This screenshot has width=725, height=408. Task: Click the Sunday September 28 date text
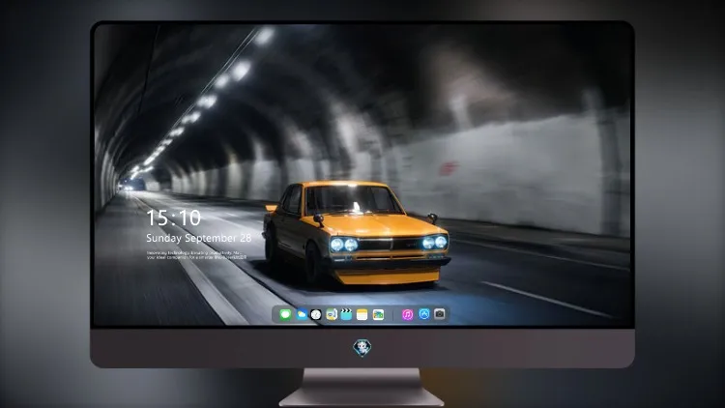pyautogui.click(x=199, y=238)
